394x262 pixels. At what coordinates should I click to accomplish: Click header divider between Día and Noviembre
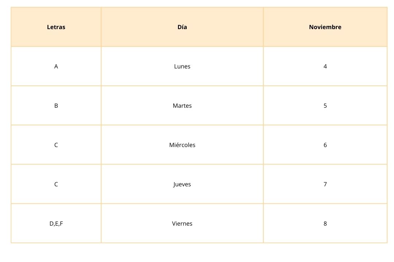[263, 27]
